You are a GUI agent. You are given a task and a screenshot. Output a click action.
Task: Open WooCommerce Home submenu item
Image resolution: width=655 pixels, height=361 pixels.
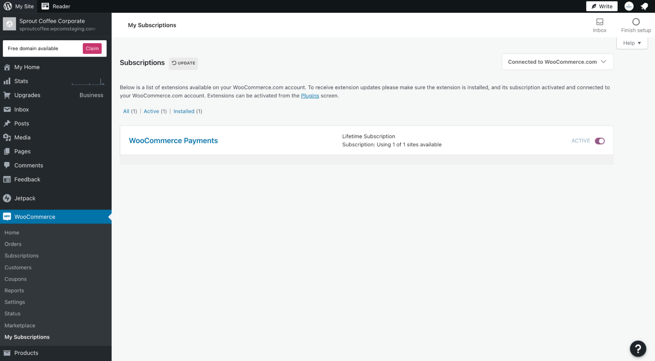tap(12, 232)
